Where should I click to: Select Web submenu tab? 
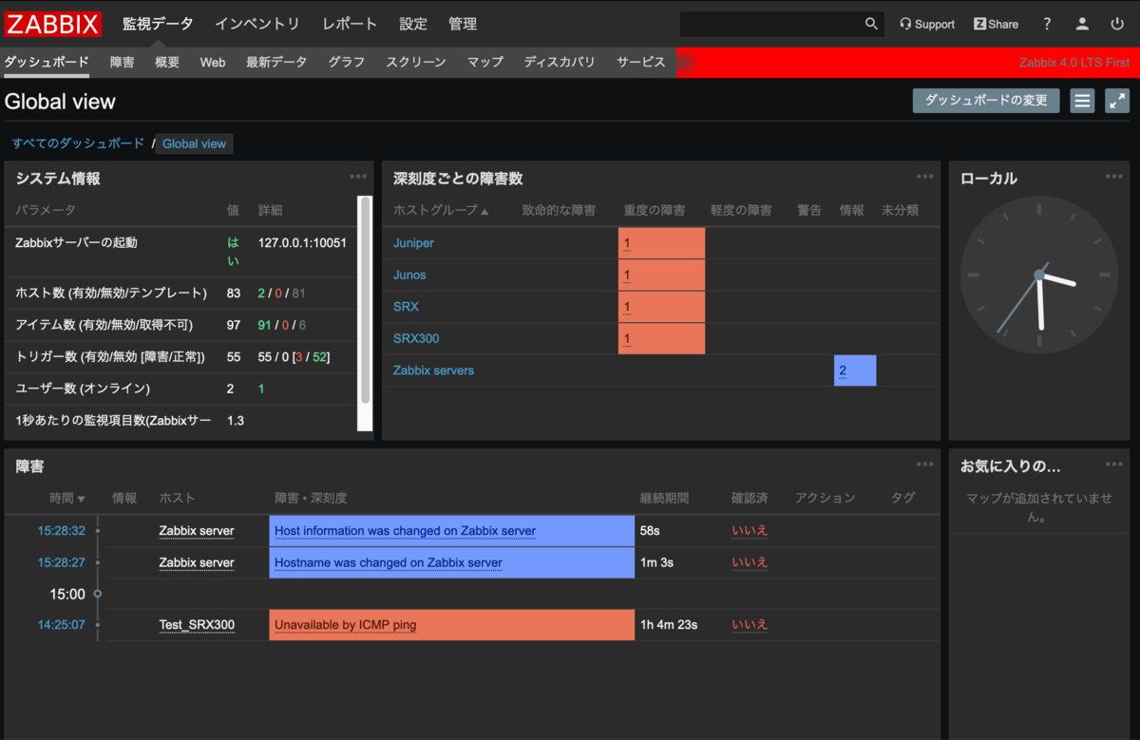[x=213, y=62]
